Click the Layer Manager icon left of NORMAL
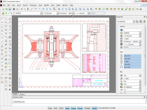Screen dimensions: 147x110 tap(3, 13)
